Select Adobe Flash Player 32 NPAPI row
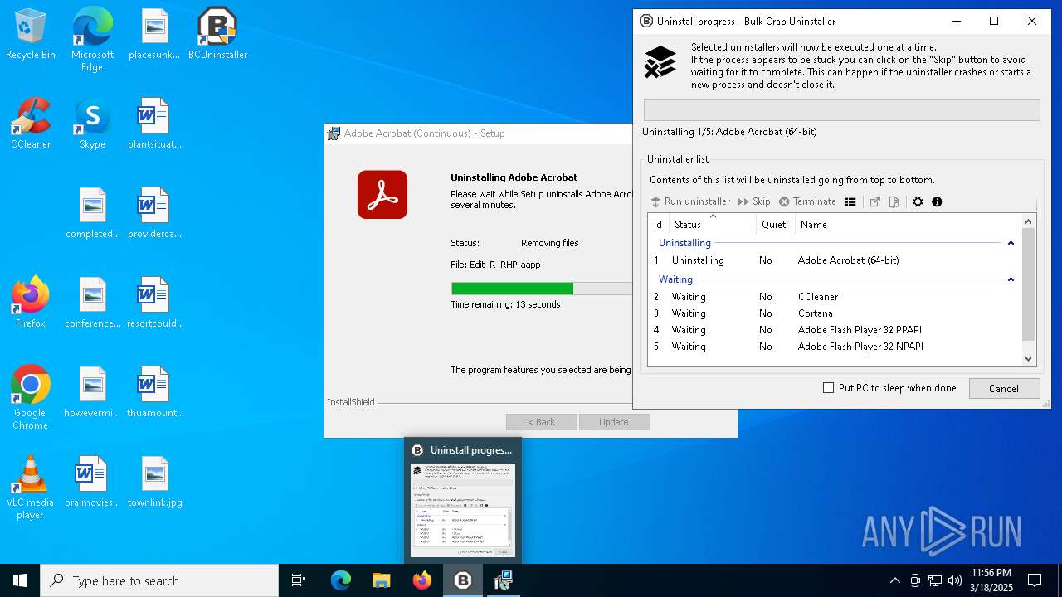 point(834,347)
